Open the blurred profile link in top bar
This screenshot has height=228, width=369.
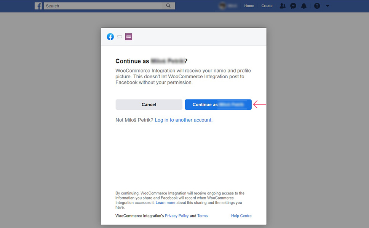[228, 6]
